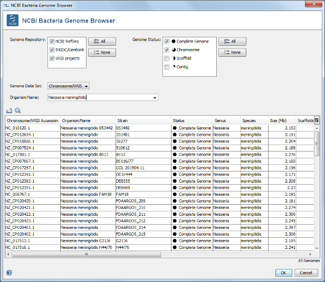325x282 pixels.
Task: Enable the Scaffold genome status checkbox
Action: pyautogui.click(x=167, y=58)
